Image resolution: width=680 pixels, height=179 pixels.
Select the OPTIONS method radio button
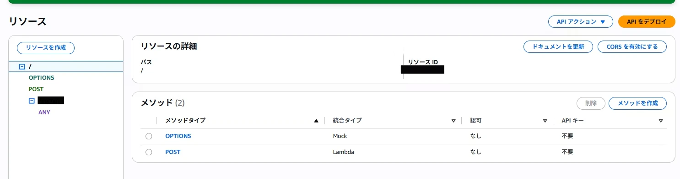click(x=149, y=136)
